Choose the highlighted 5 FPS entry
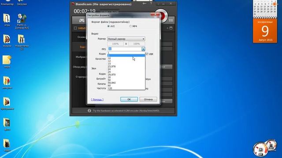This screenshot has height=158, width=282. 126,56
